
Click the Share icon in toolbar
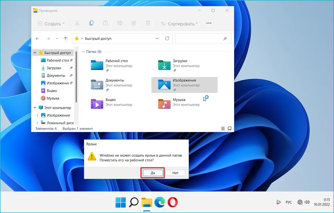click(134, 23)
